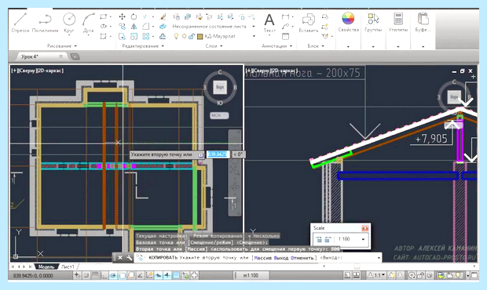Image resolution: width=487 pixels, height=290 pixels.
Task: Click the Вставить (Insert block) icon
Action: [x=308, y=22]
